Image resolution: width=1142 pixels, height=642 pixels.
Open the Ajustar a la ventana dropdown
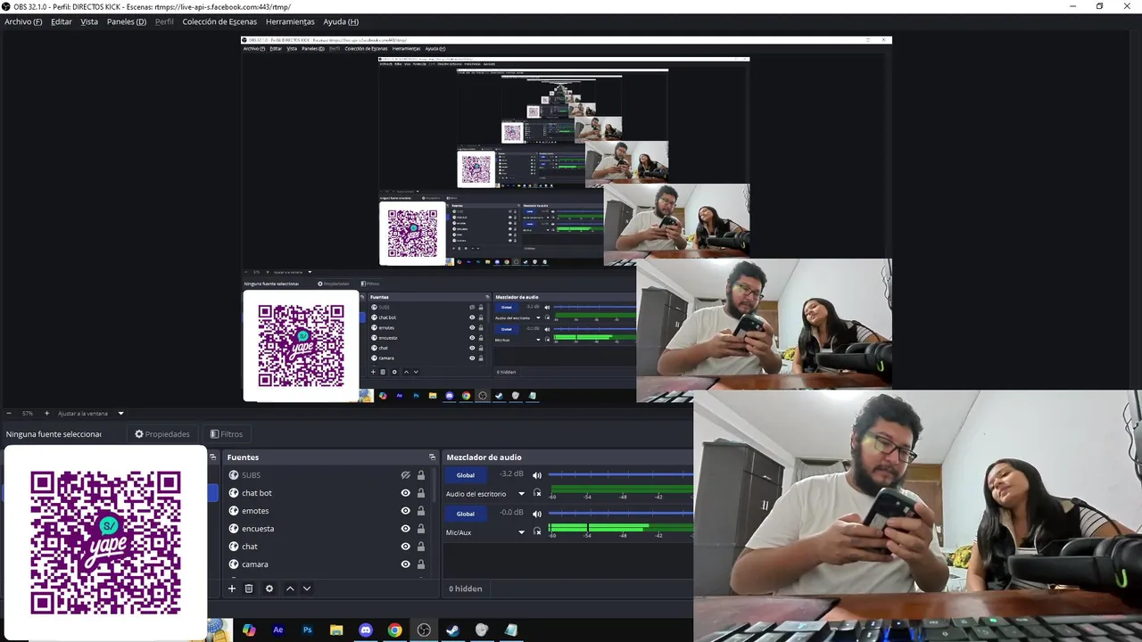(x=90, y=414)
